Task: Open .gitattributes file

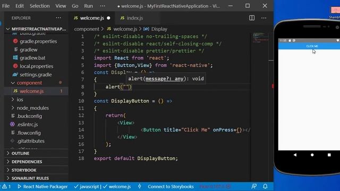Action: (x=31, y=141)
